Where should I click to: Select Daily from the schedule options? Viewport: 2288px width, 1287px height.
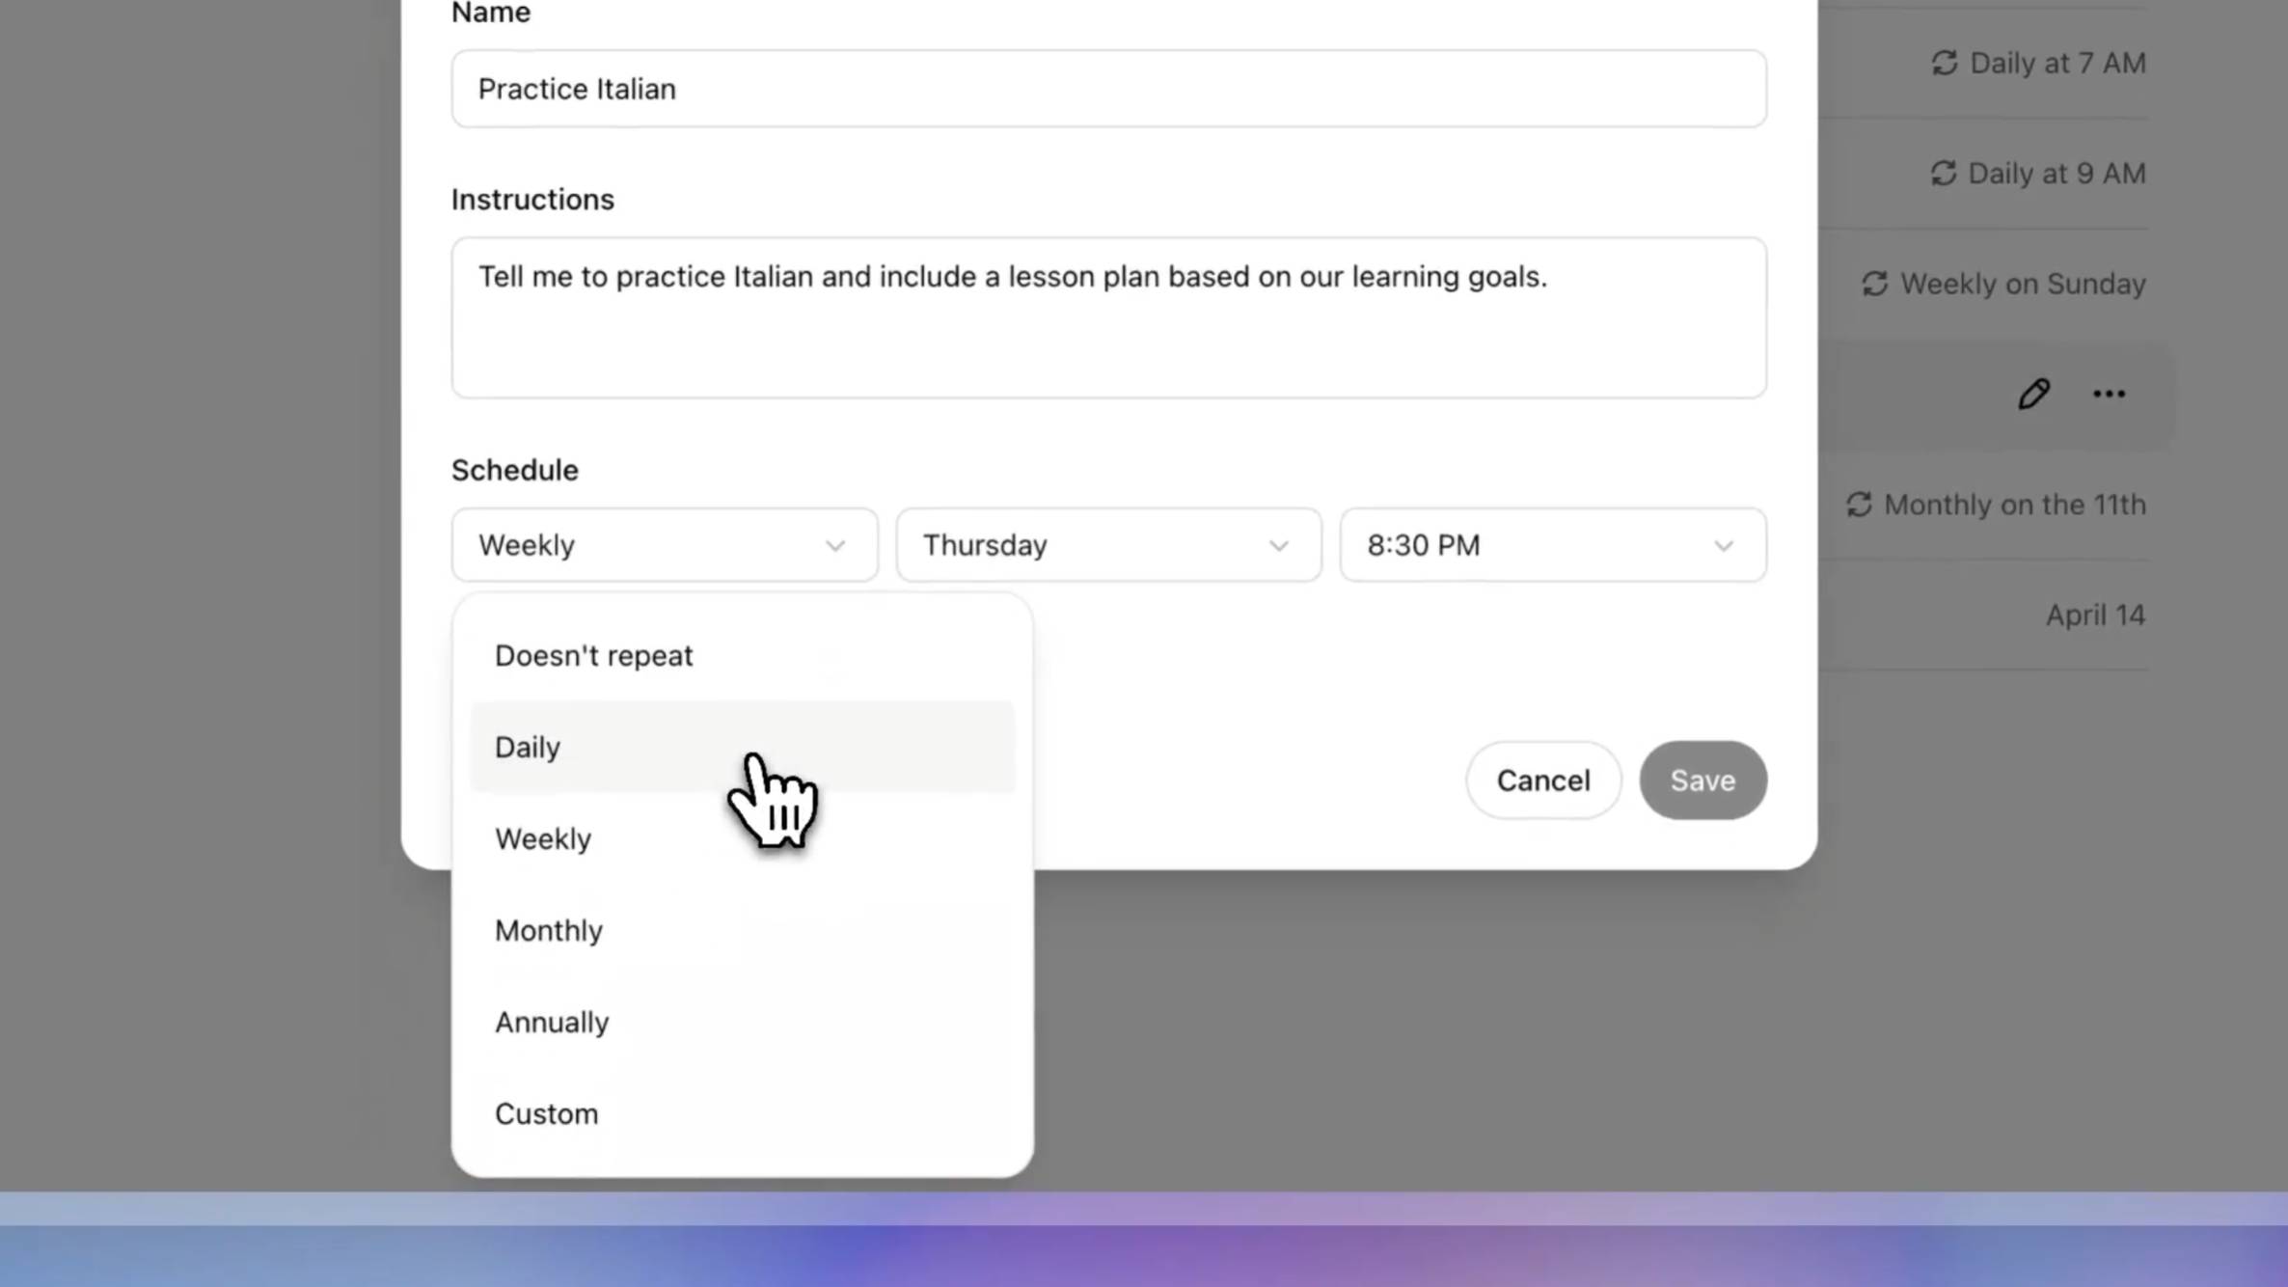[x=527, y=747]
